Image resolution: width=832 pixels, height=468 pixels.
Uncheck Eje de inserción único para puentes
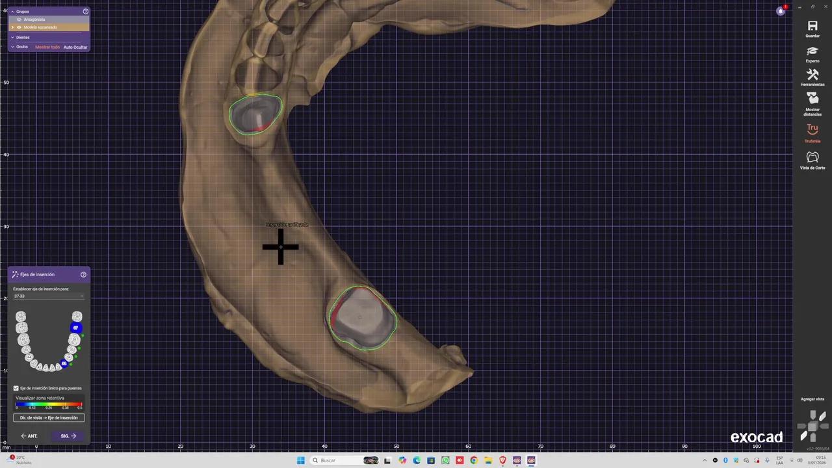[x=16, y=388]
